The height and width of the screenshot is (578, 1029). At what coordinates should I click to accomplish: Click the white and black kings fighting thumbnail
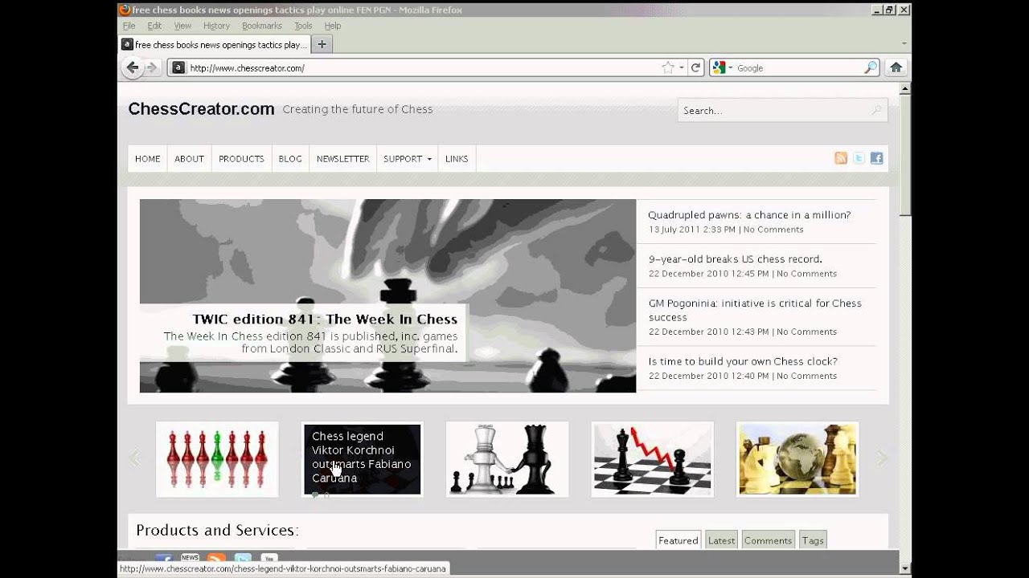tap(507, 459)
